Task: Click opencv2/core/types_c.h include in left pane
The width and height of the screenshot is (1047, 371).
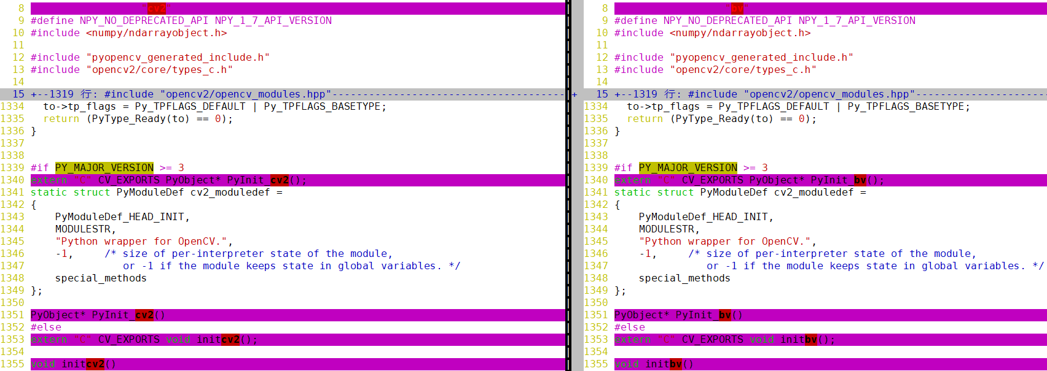Action: (160, 70)
